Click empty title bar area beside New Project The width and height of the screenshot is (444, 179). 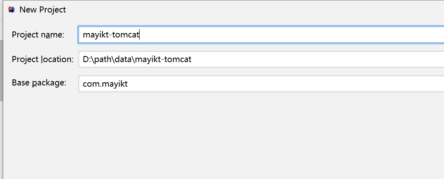(x=242, y=10)
